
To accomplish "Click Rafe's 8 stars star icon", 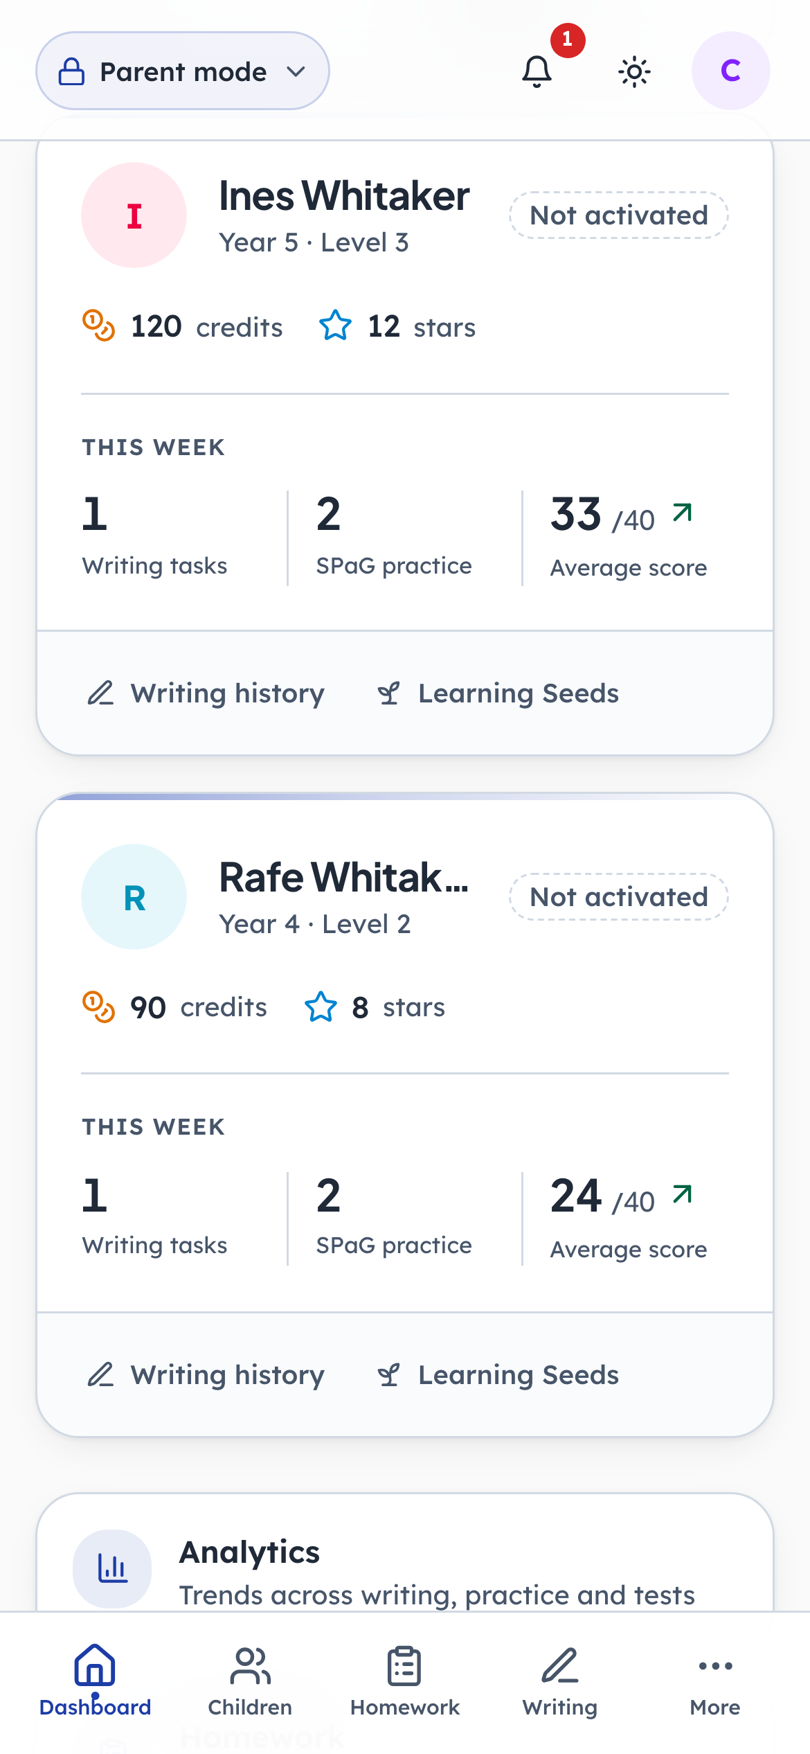I will 321,1007.
